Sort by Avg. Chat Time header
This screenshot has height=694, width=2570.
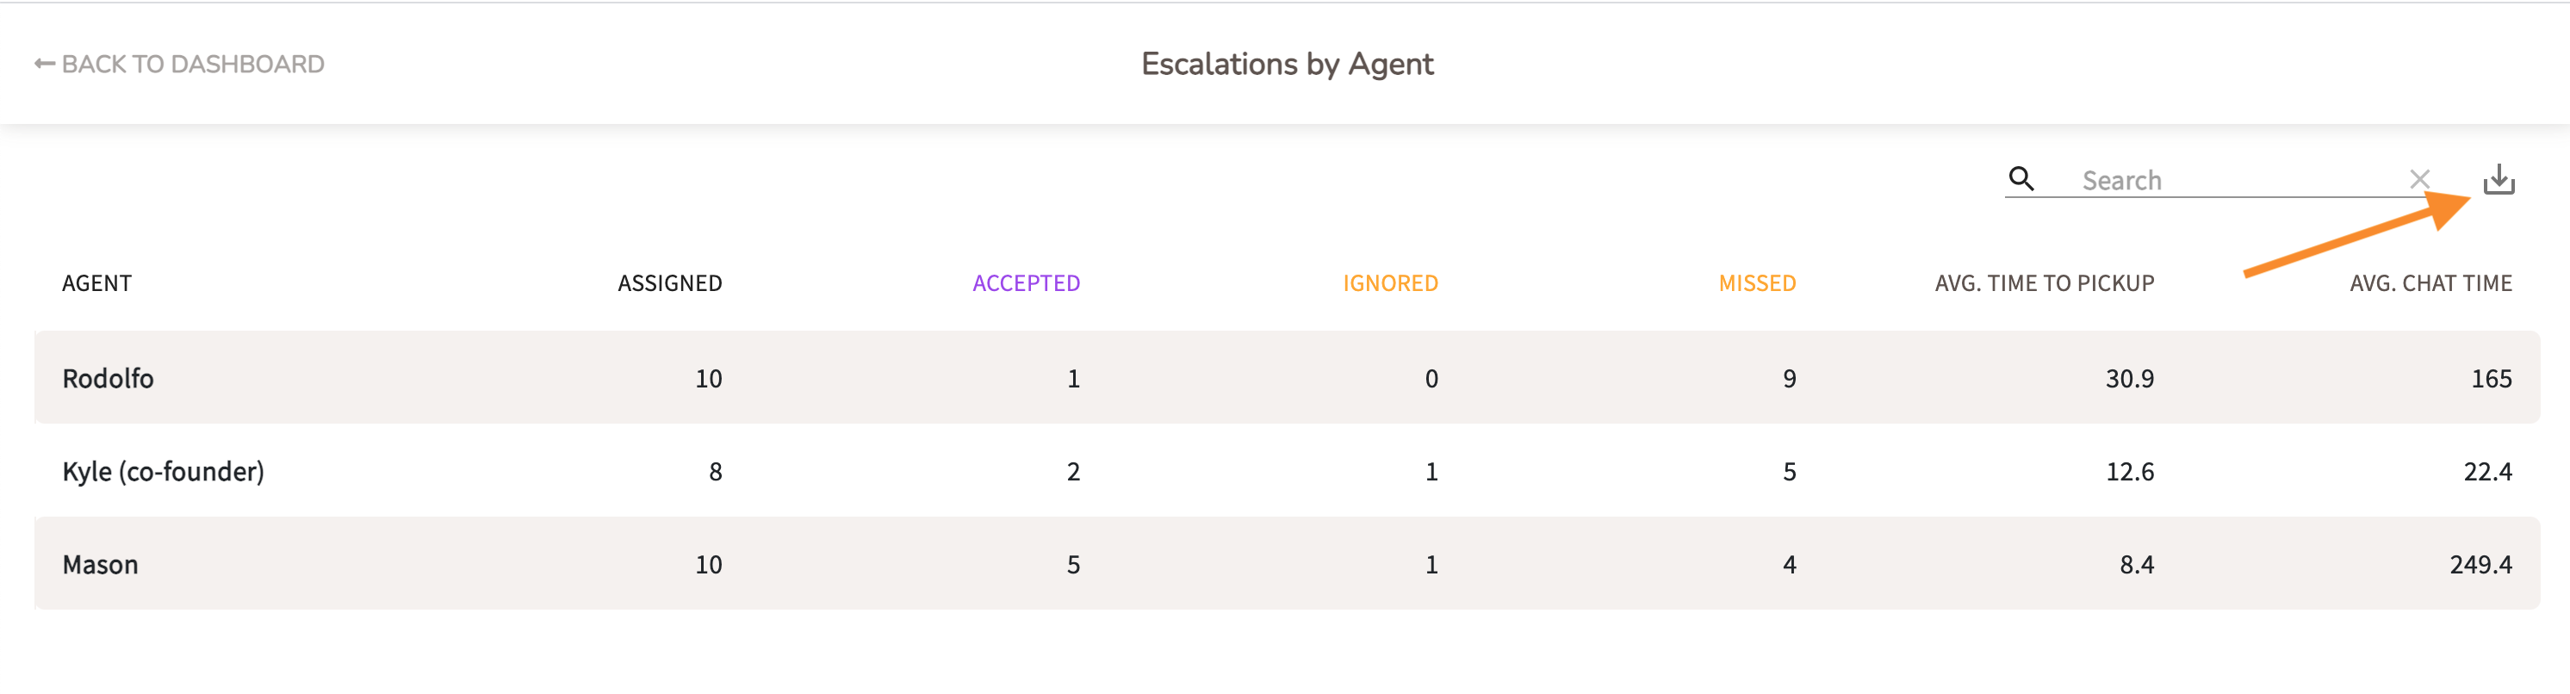(x=2430, y=283)
